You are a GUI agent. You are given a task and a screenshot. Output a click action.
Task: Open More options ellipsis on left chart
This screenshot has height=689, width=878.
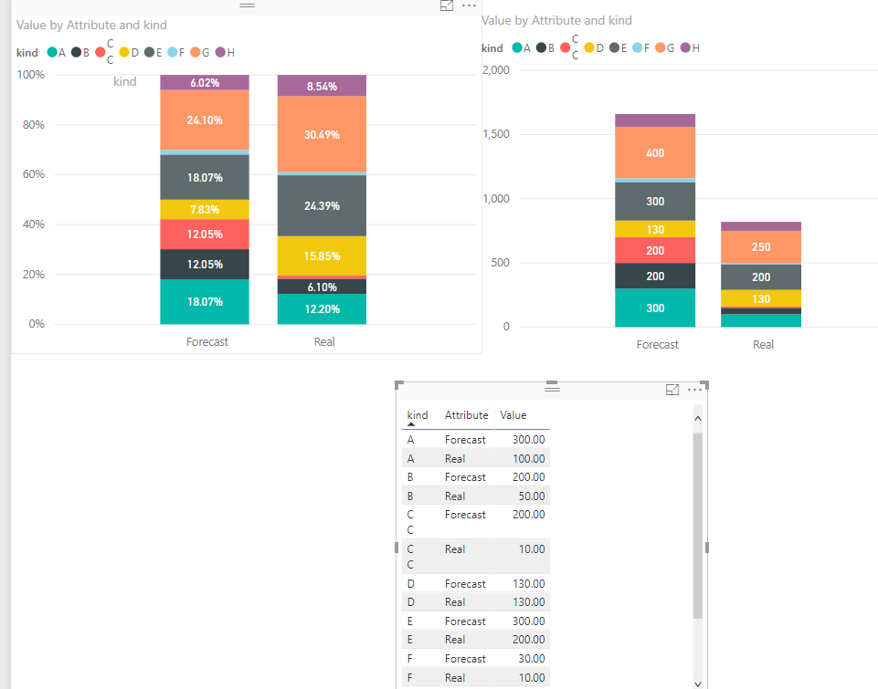[x=469, y=5]
